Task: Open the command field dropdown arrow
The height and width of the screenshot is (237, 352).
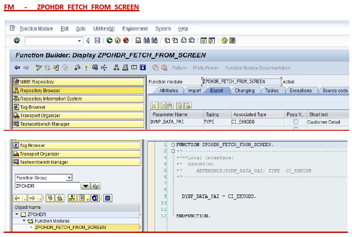Action: click(x=79, y=41)
